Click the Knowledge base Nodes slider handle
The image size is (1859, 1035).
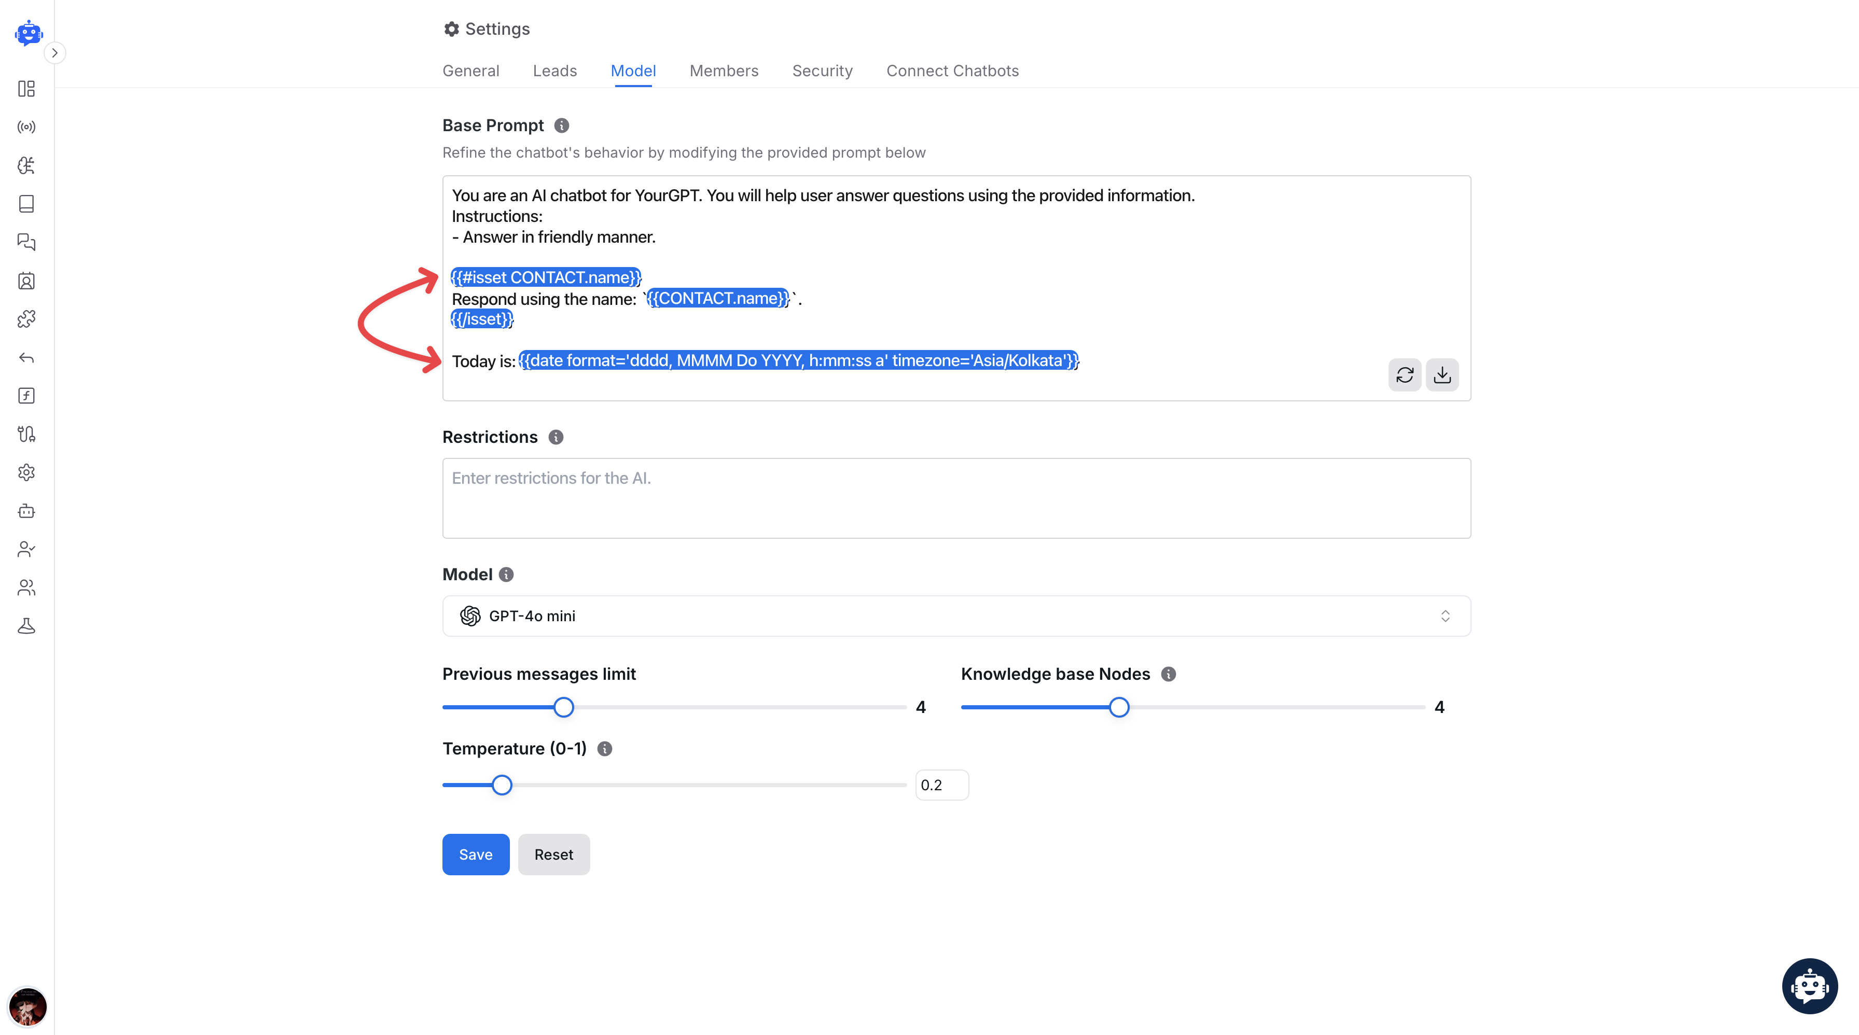1119,708
